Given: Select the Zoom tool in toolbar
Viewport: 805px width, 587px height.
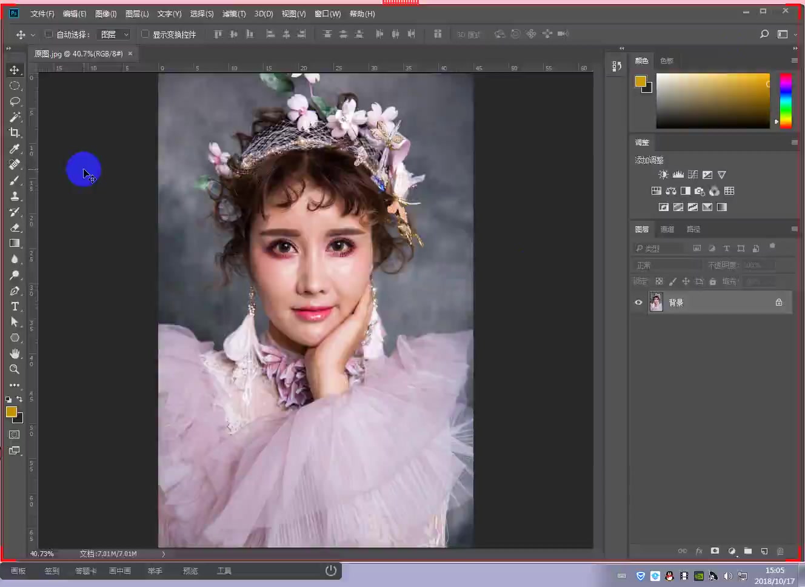Looking at the screenshot, I should pos(15,369).
